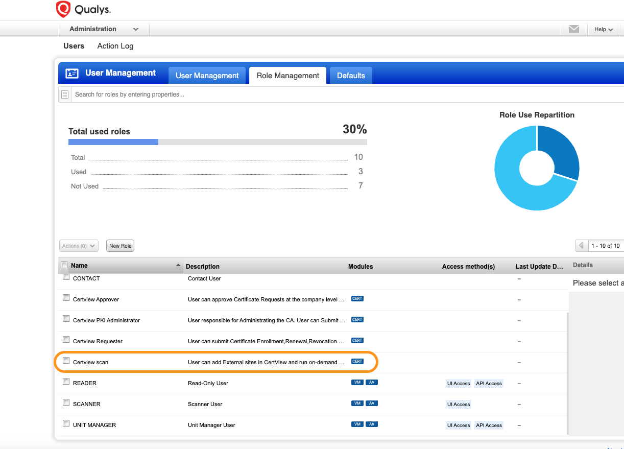Switch to the Defaults tab
This screenshot has width=624, height=449.
pyautogui.click(x=351, y=76)
